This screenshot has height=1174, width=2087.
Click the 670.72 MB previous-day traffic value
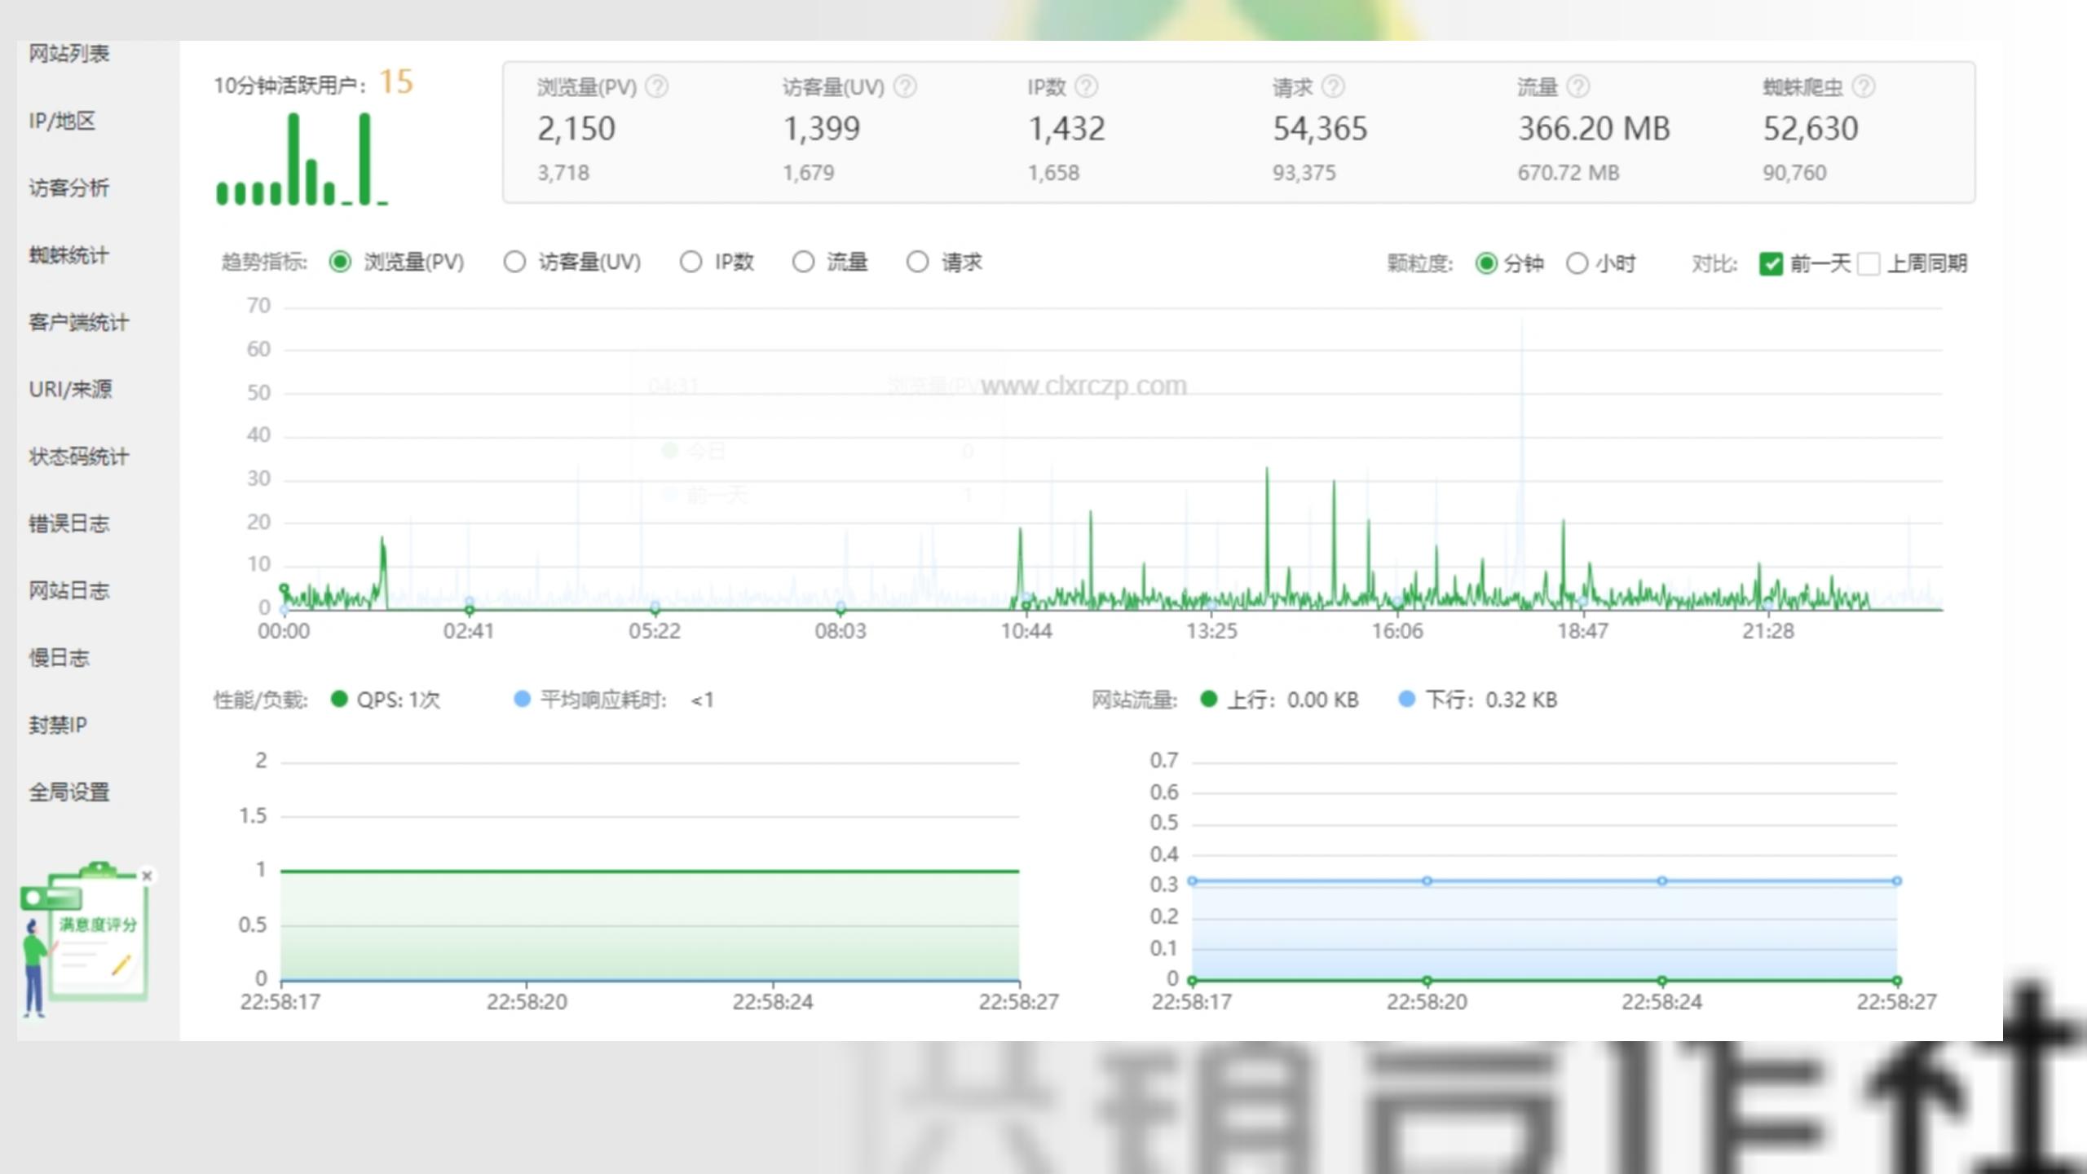point(1569,173)
